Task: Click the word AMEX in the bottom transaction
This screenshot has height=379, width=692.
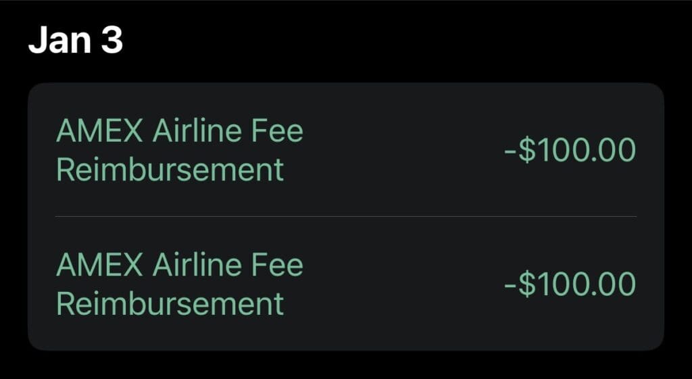Action: tap(99, 265)
